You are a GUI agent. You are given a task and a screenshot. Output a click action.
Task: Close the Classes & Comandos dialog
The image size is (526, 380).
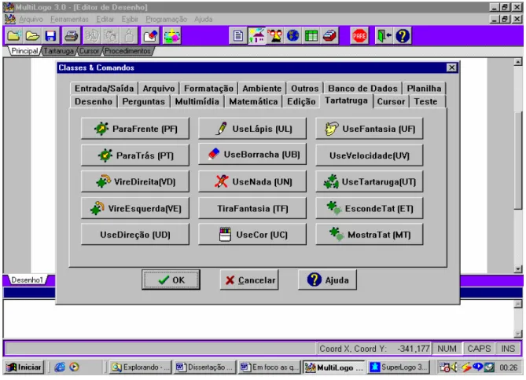click(x=451, y=68)
